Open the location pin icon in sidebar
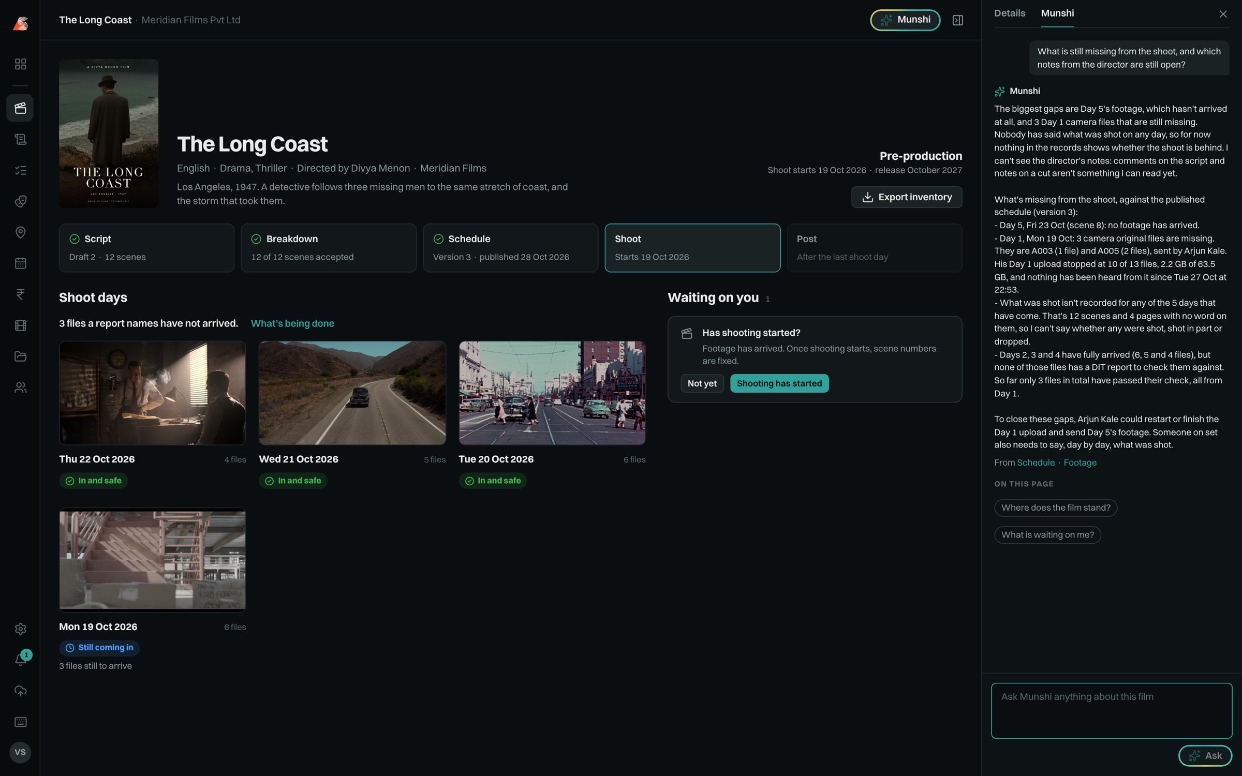Image resolution: width=1242 pixels, height=776 pixels. click(20, 232)
